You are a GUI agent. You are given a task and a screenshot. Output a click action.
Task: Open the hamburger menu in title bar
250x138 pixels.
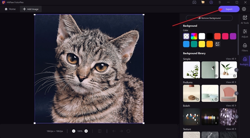coord(220,2)
